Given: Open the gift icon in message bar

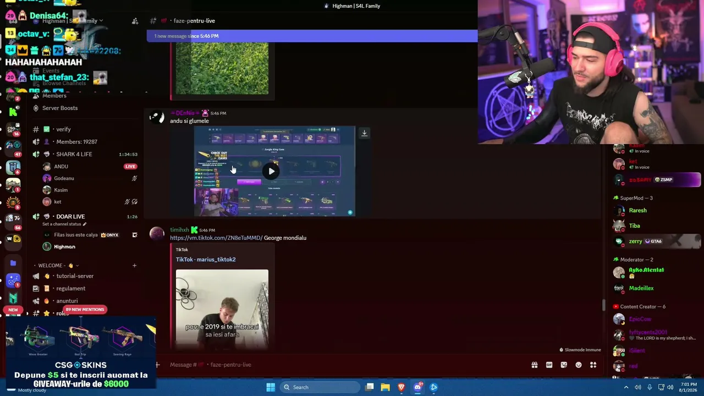Looking at the screenshot, I should point(534,365).
